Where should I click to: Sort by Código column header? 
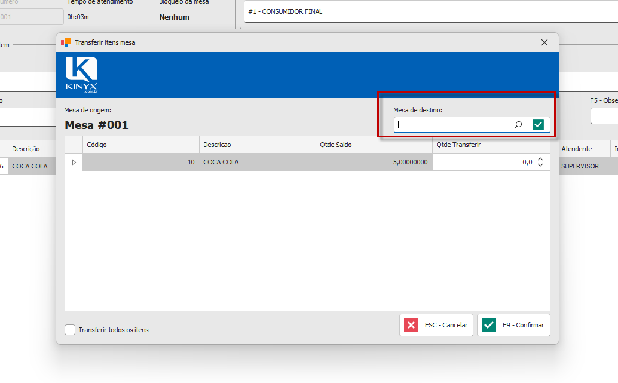(x=140, y=145)
